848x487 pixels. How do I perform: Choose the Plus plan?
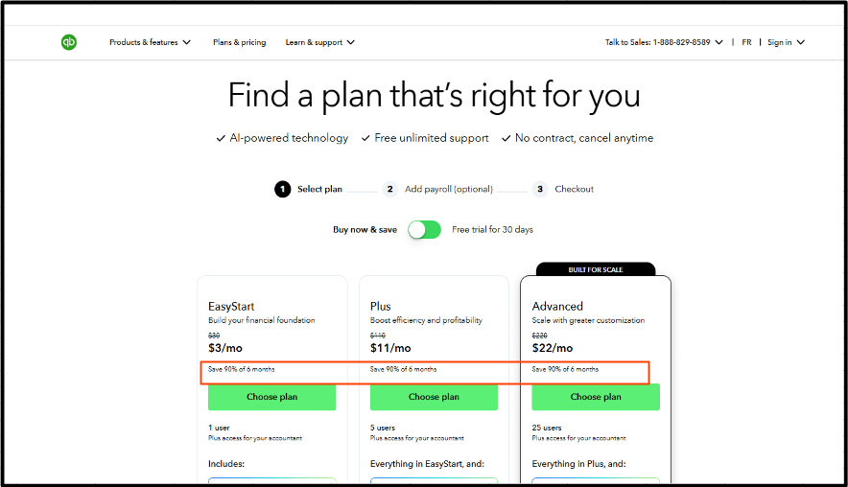click(x=434, y=397)
